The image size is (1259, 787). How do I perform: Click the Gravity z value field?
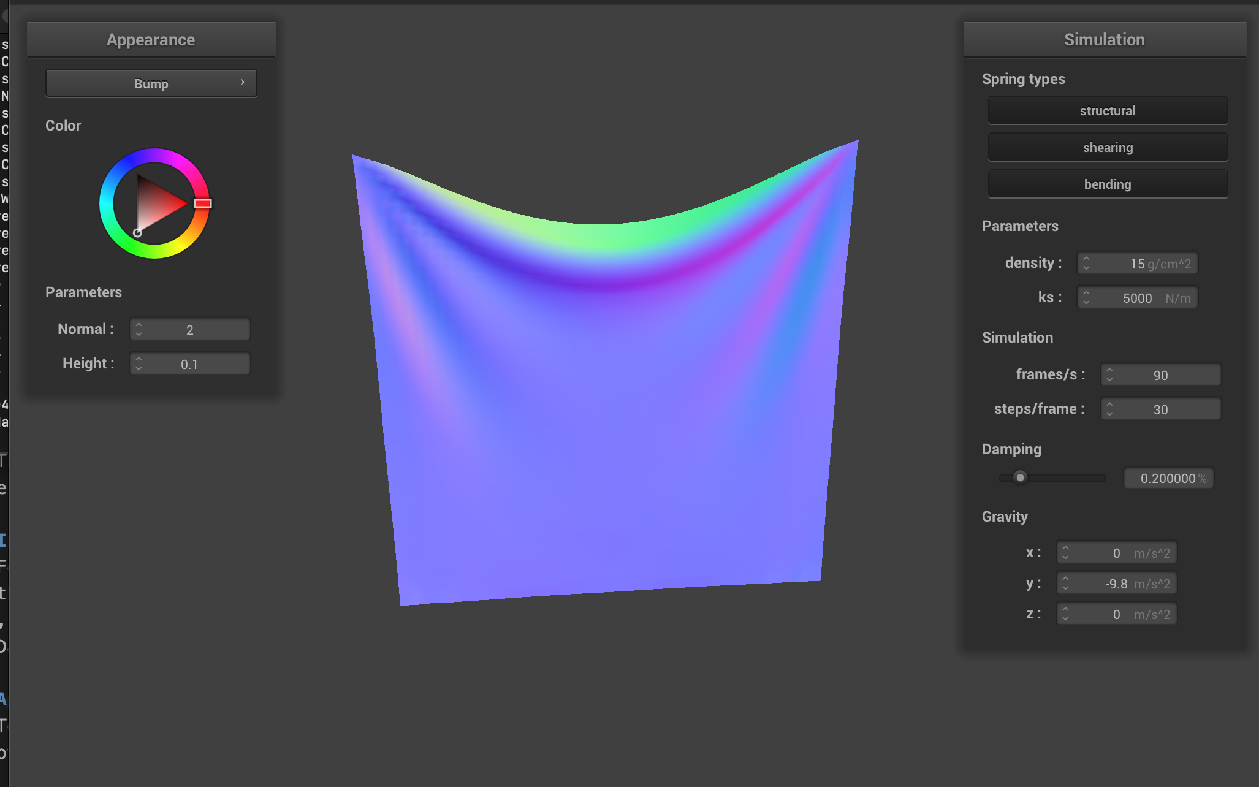pos(1116,614)
